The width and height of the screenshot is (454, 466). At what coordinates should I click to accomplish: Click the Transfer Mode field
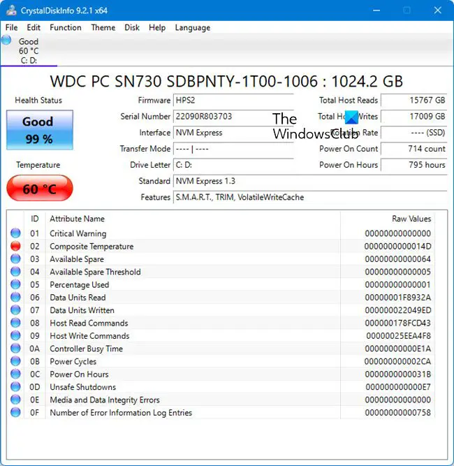233,149
